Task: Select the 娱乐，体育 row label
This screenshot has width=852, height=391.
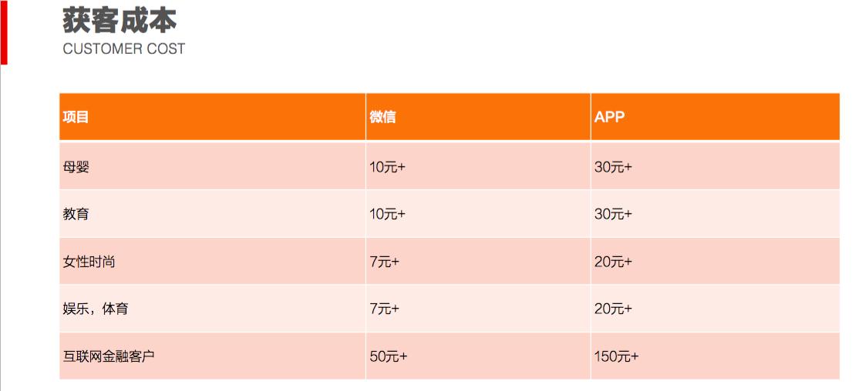Action: 96,309
